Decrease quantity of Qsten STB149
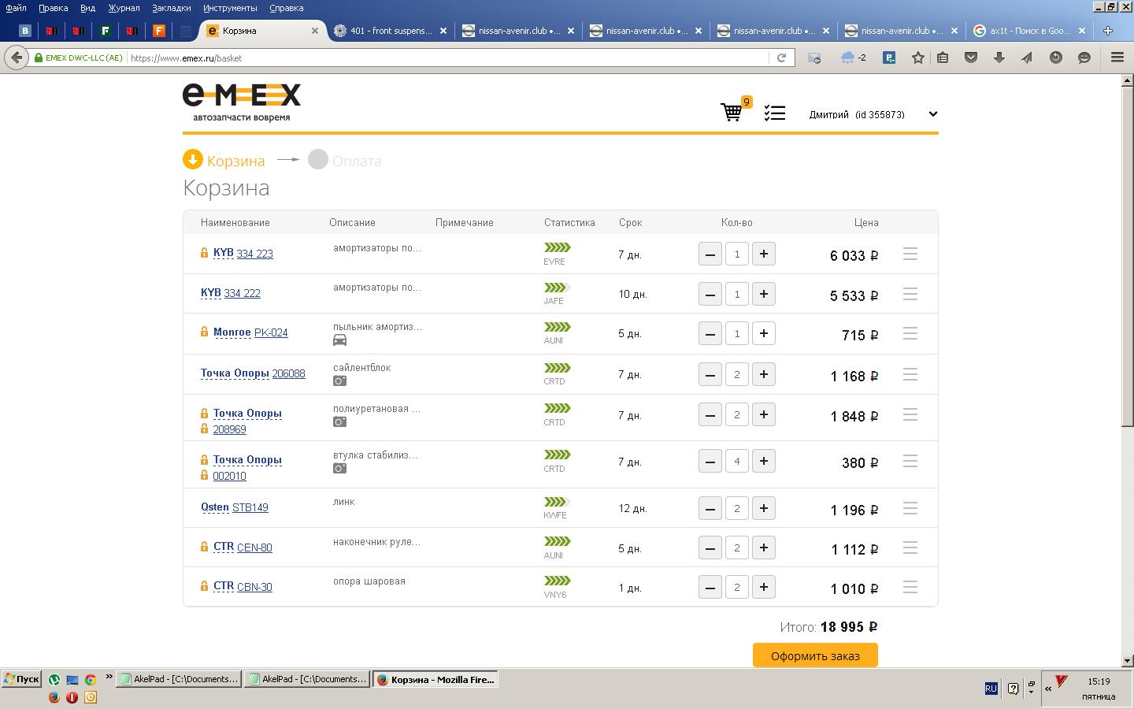 point(710,508)
